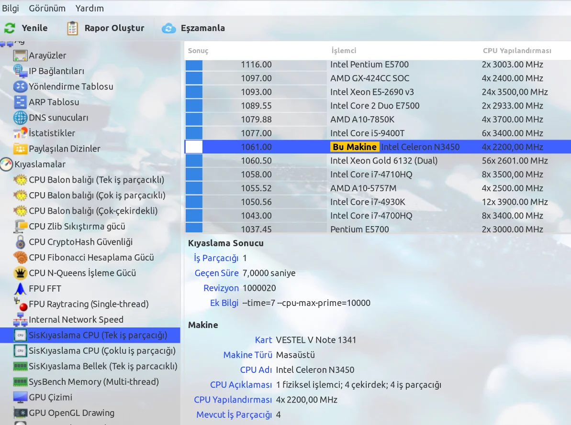Image resolution: width=571 pixels, height=425 pixels.
Task: Sort by CPU Yapılandırması column header
Action: click(x=517, y=51)
